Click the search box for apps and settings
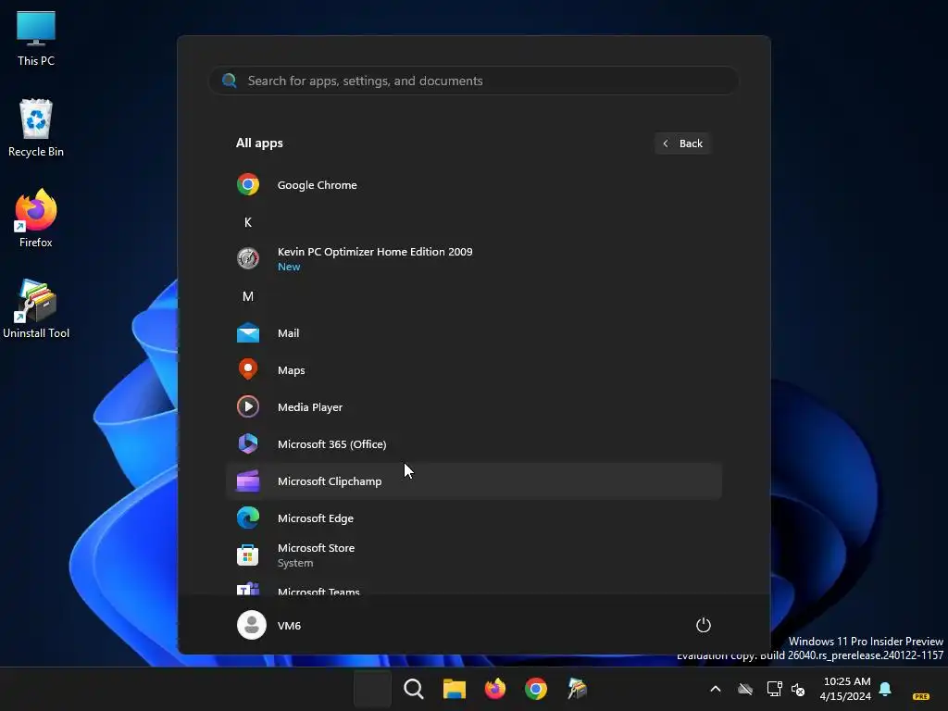This screenshot has height=711, width=948. tap(473, 81)
